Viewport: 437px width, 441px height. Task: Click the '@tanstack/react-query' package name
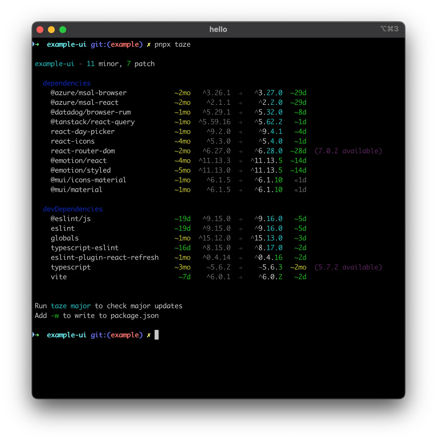coord(93,122)
